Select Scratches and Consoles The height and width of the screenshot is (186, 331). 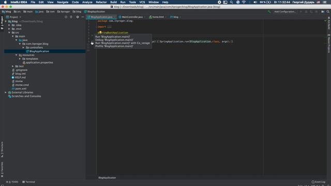pyautogui.click(x=26, y=96)
